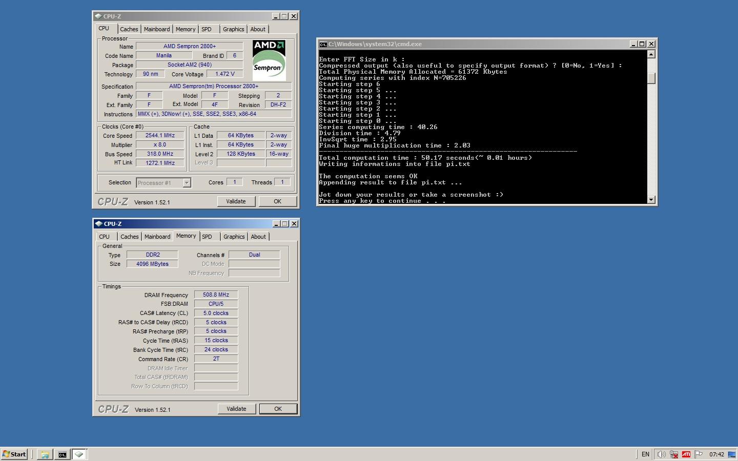This screenshot has height=461, width=738.
Task: Click the Package value Socket AM2 (940)
Action: (190, 65)
